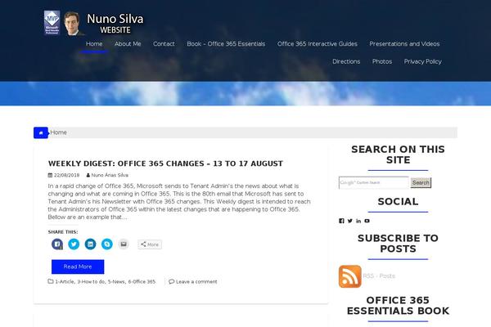Image resolution: width=491 pixels, height=327 pixels.
Task: Open the 6-Office 365 category
Action: (x=142, y=281)
